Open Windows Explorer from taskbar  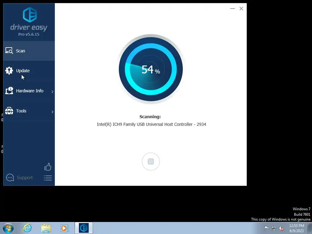coord(46,228)
